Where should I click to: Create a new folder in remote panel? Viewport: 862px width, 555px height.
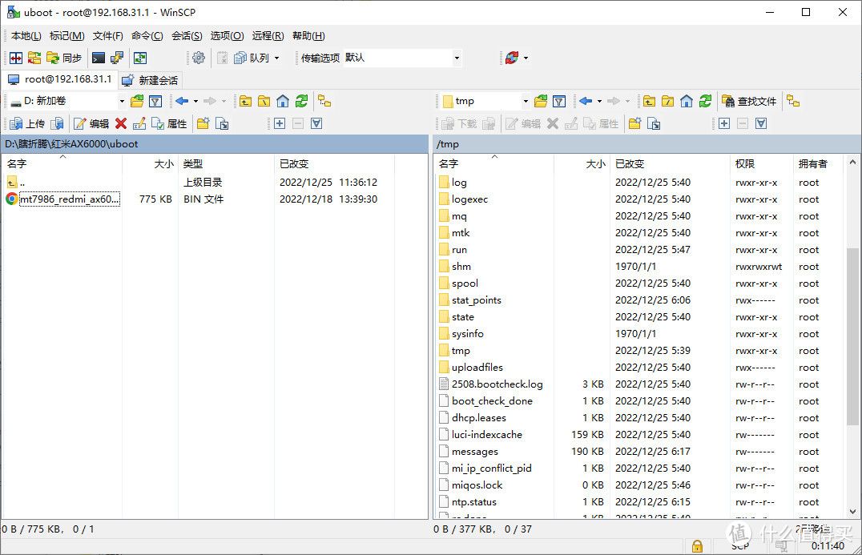click(x=635, y=123)
